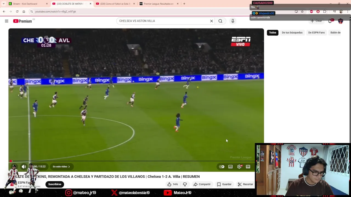The width and height of the screenshot is (351, 197).
Task: Close the Premier League Resultados tab
Action: (x=178, y=4)
